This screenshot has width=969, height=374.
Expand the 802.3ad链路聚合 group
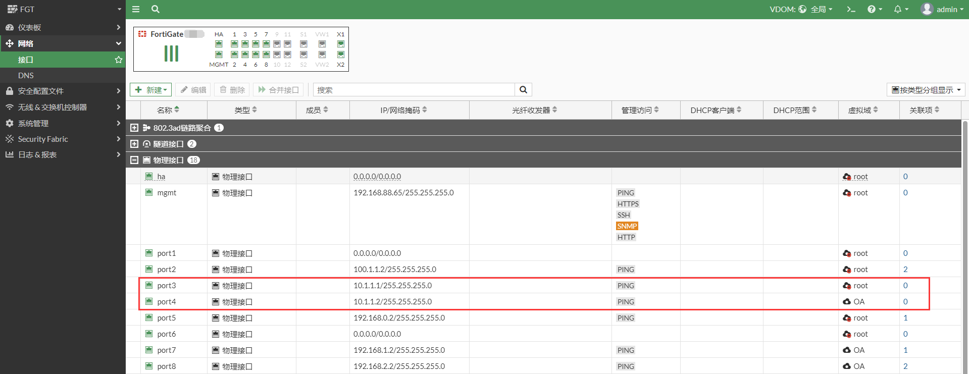point(134,128)
